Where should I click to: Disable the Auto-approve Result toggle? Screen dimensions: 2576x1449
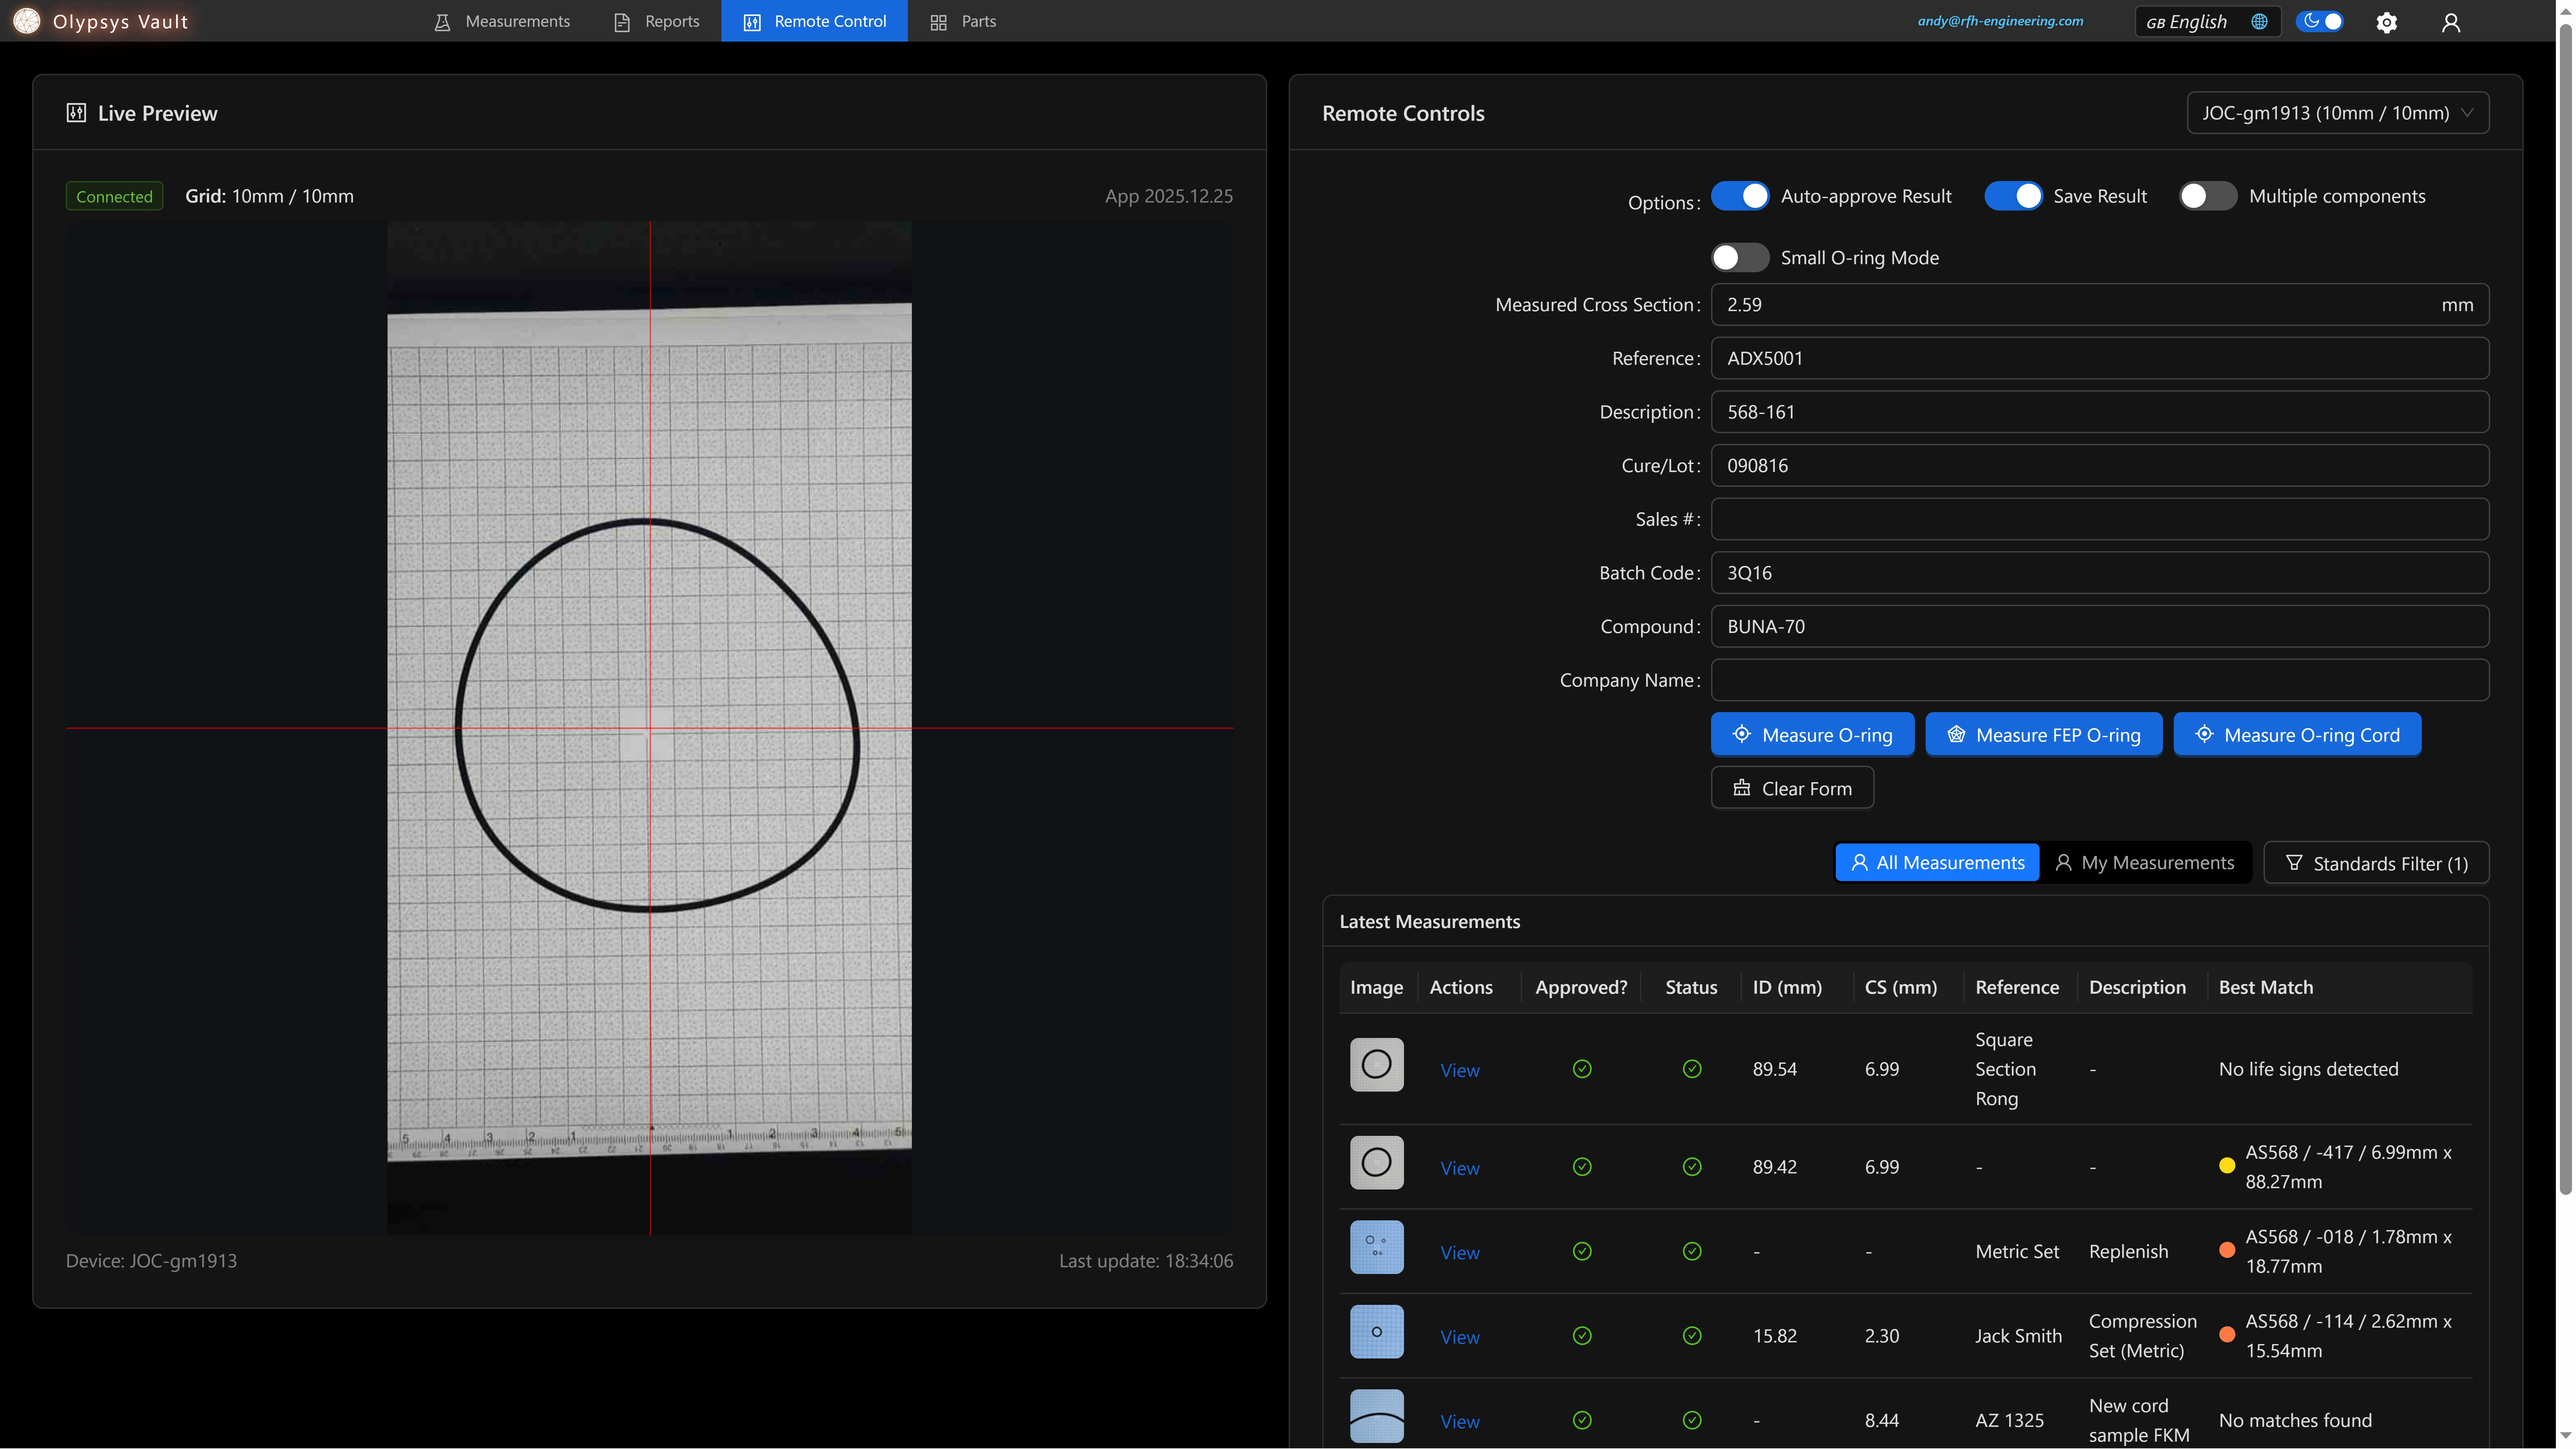point(1740,196)
